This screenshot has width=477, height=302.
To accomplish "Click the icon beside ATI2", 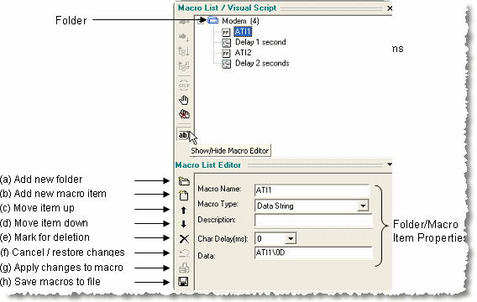I will click(226, 54).
